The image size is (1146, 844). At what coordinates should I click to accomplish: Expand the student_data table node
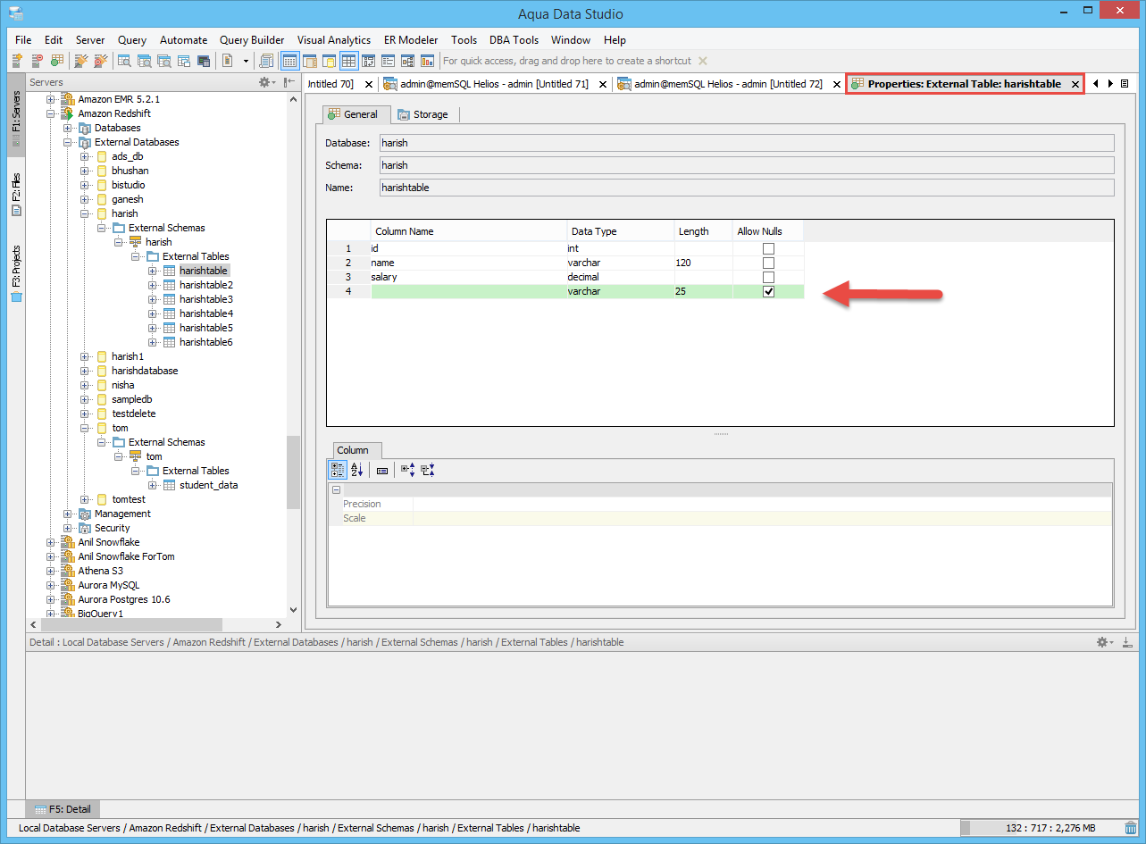[153, 485]
